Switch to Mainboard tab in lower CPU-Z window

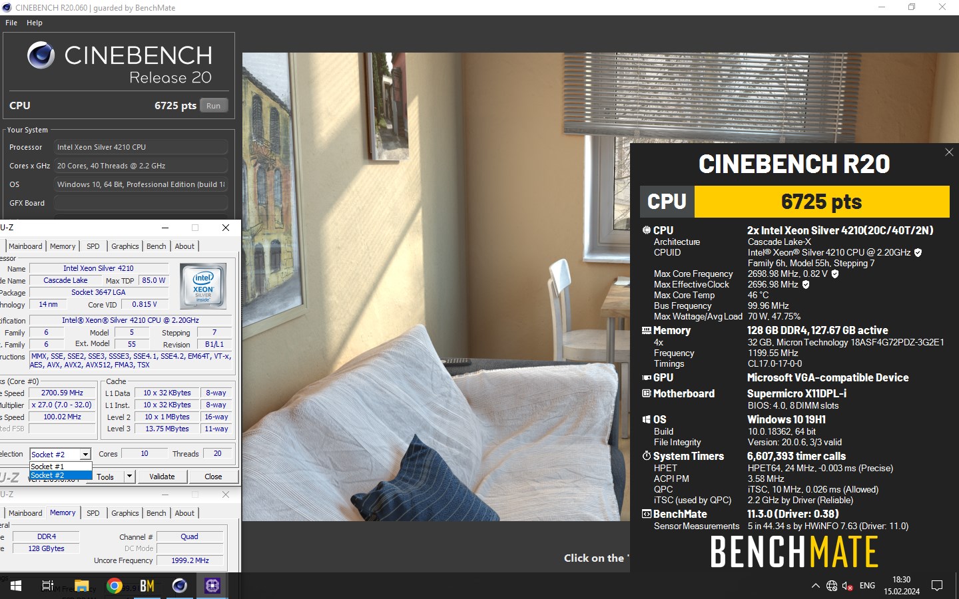tap(25, 513)
